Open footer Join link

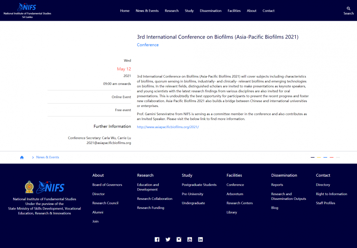[95, 221]
